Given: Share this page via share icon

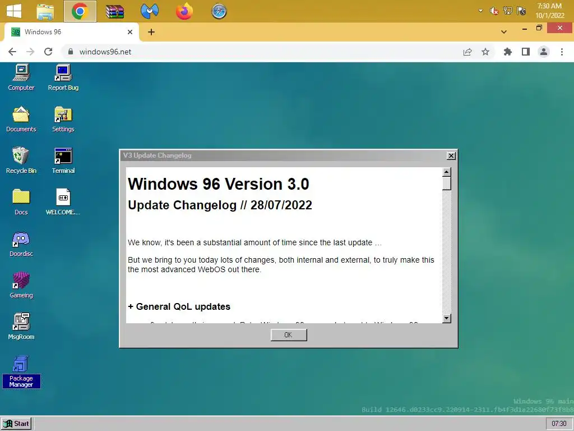Looking at the screenshot, I should pyautogui.click(x=467, y=52).
